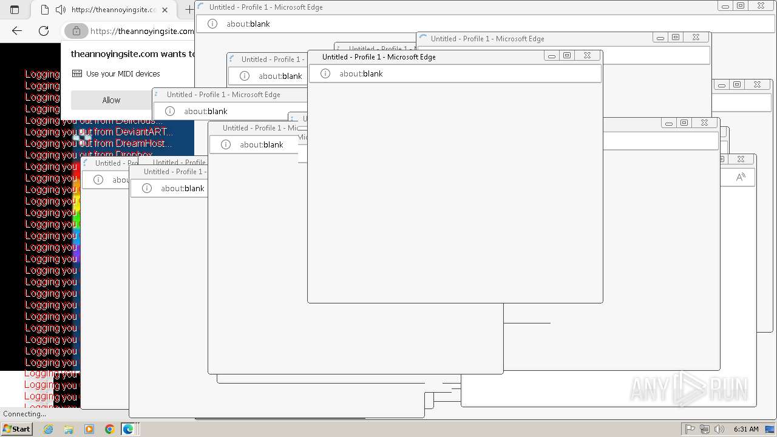Focus about:blank address of the widest top popup
This screenshot has height=437, width=777.
(248, 24)
